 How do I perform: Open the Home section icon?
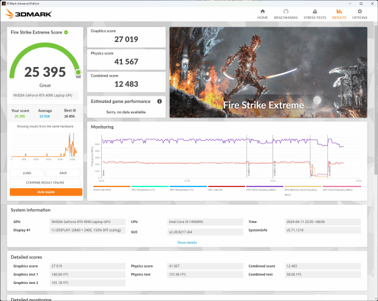click(263, 12)
